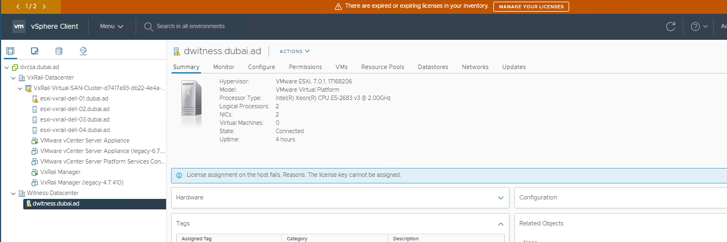Click the host icon beside dwitness.dubai.ad title
727x242 pixels.
177,51
